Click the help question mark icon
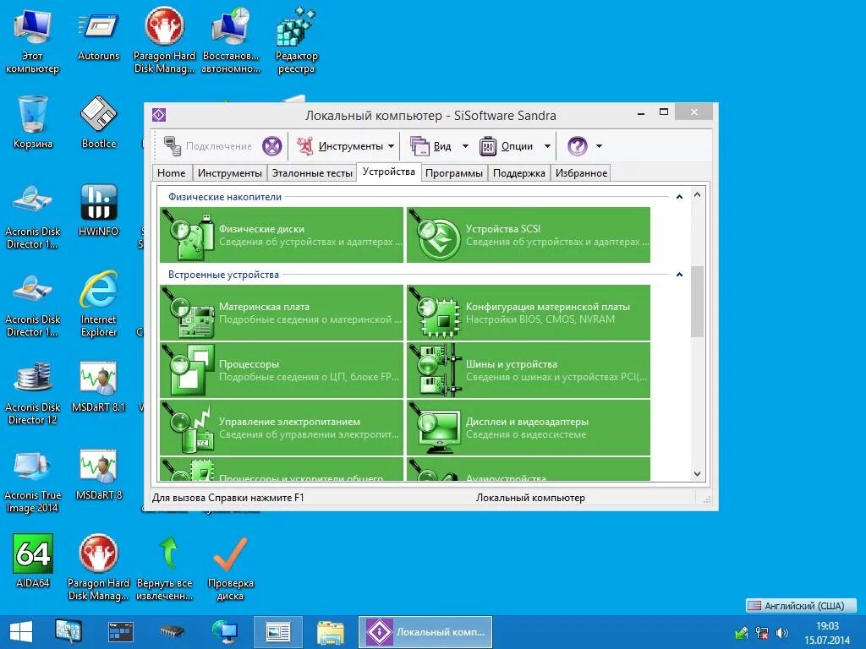This screenshot has width=866, height=649. [x=577, y=146]
